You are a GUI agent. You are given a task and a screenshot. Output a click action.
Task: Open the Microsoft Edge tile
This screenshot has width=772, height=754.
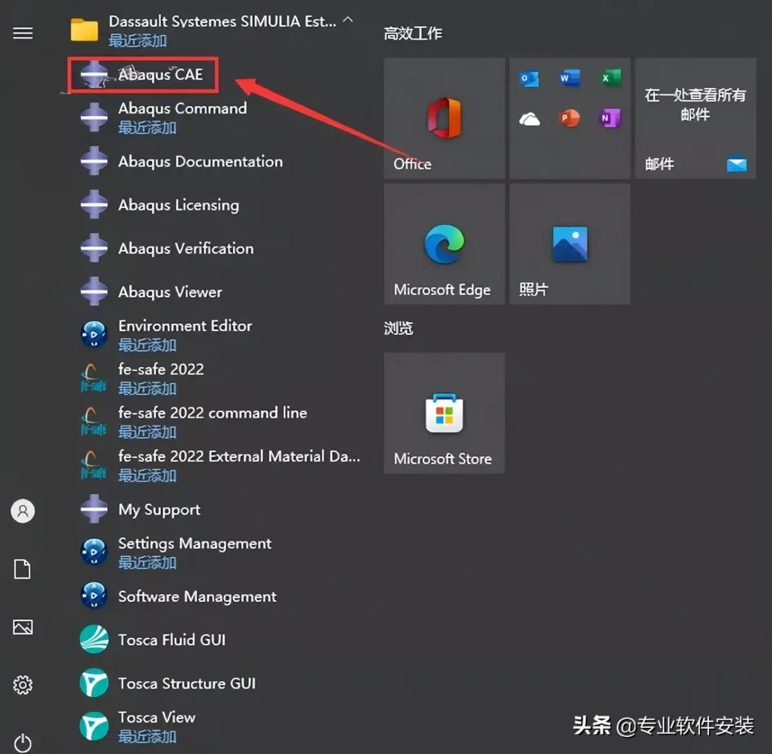coord(444,244)
